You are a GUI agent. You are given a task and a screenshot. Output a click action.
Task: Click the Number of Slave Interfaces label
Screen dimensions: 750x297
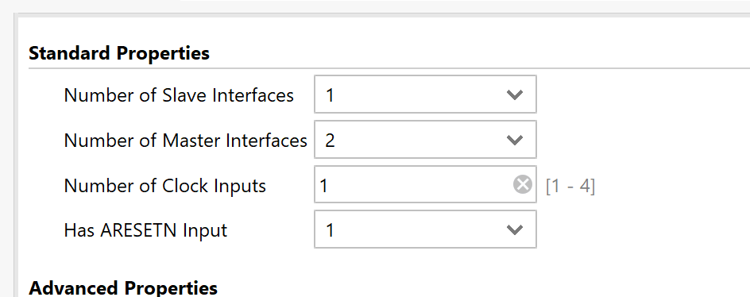click(179, 95)
